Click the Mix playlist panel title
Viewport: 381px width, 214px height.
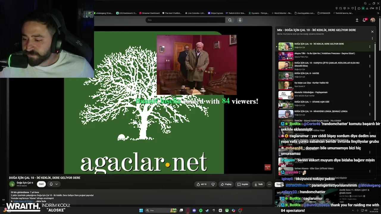pos(316,30)
